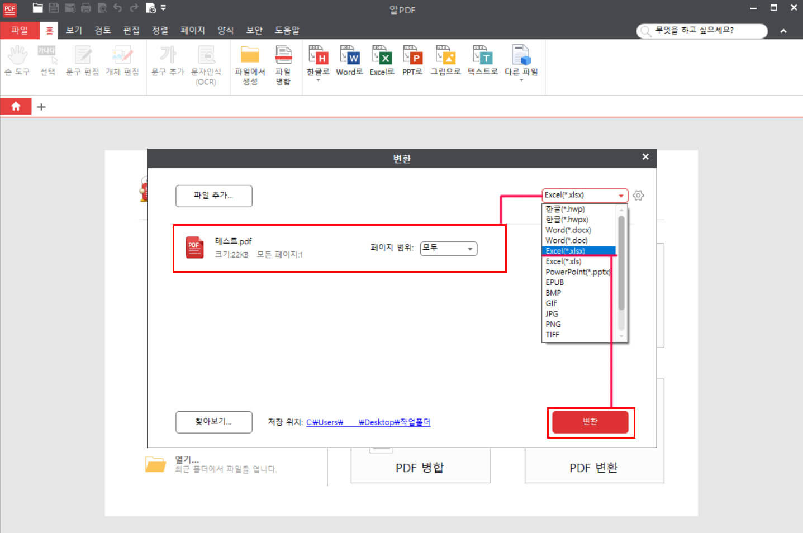Open the 다른 파일 other file conversion
Image resolution: width=803 pixels, height=533 pixels.
coord(521,63)
